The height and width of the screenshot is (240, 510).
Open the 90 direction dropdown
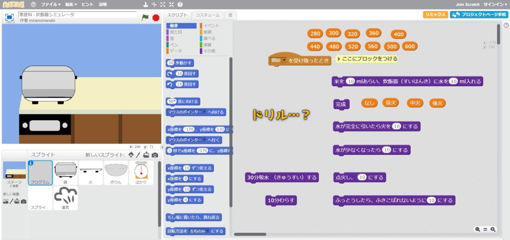(171, 102)
